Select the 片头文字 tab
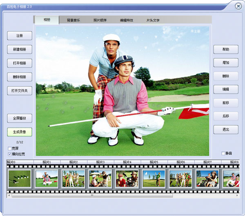The image size is (245, 216). click(153, 20)
